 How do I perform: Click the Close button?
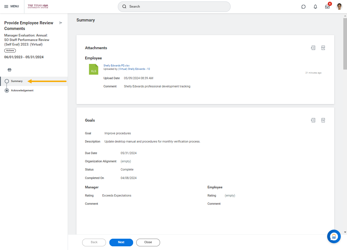click(148, 242)
